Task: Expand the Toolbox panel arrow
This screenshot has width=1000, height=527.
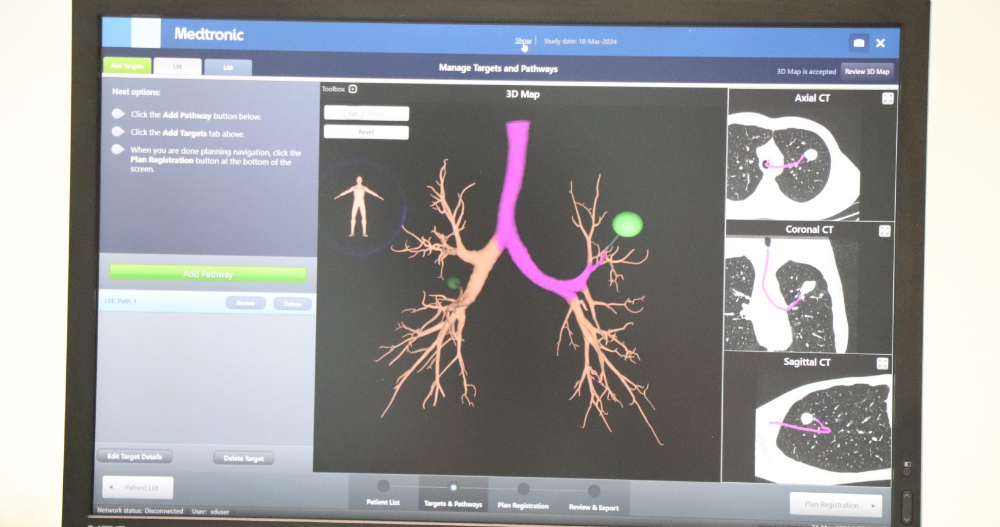Action: point(353,89)
